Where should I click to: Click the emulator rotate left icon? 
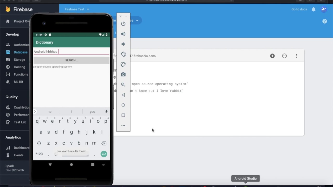[x=123, y=54]
